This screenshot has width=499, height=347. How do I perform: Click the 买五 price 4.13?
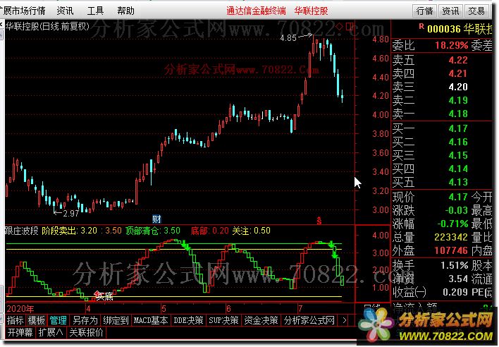pos(458,182)
